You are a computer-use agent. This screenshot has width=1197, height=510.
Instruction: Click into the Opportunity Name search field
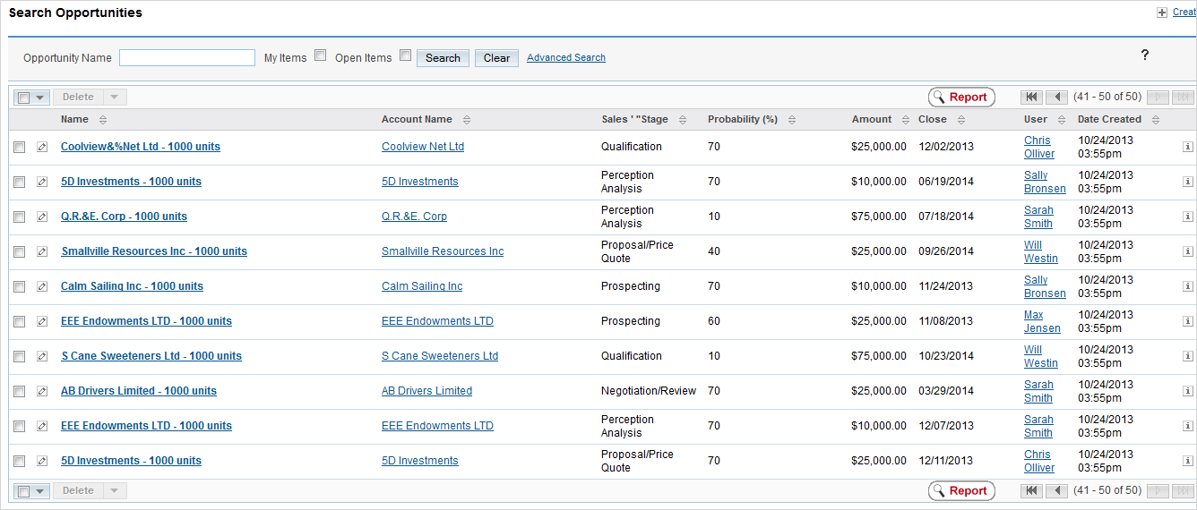point(187,58)
